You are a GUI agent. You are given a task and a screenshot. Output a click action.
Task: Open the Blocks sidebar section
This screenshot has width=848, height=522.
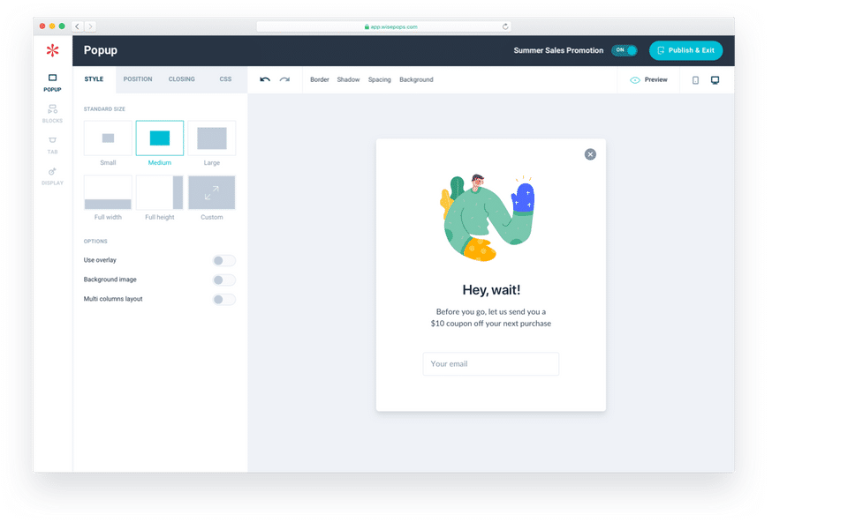(x=52, y=114)
